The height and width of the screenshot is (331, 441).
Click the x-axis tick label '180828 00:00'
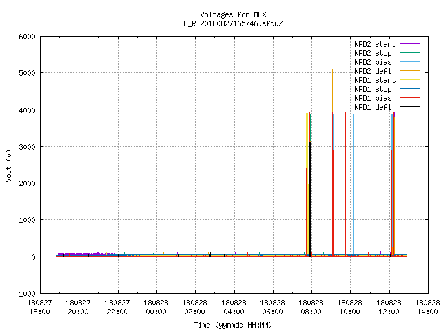coord(156,308)
